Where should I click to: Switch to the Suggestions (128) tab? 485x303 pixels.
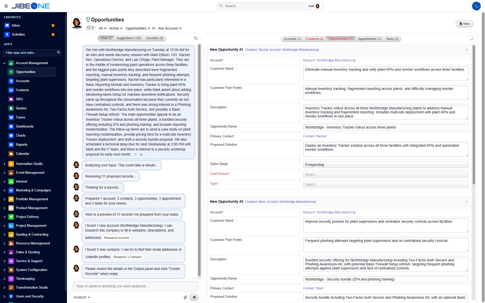coord(129,38)
